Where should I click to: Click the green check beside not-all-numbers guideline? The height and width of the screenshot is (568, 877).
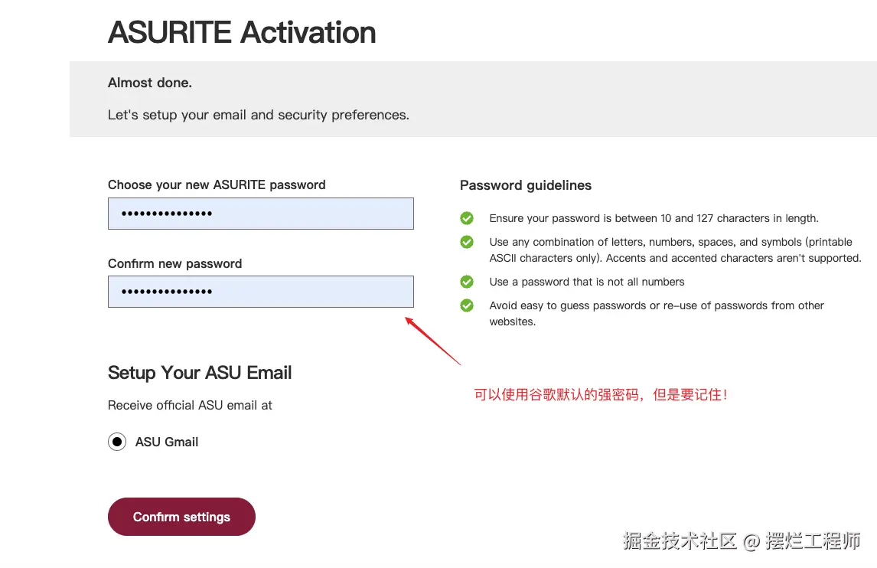467,282
